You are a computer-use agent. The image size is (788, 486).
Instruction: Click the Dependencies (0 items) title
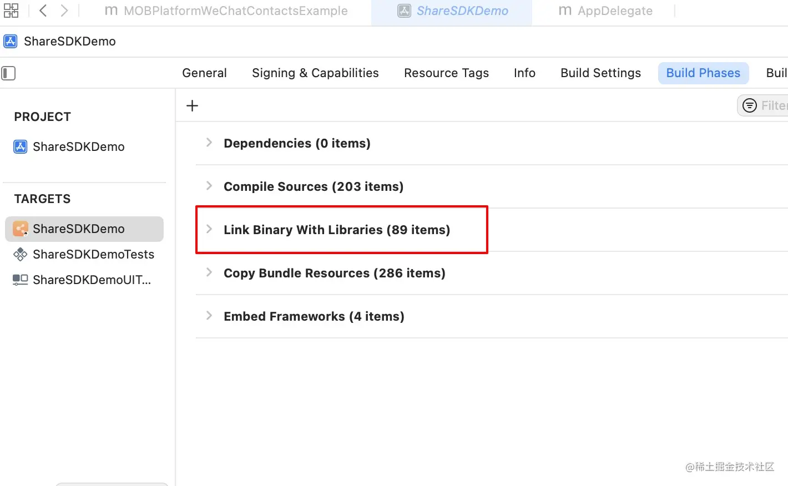297,143
